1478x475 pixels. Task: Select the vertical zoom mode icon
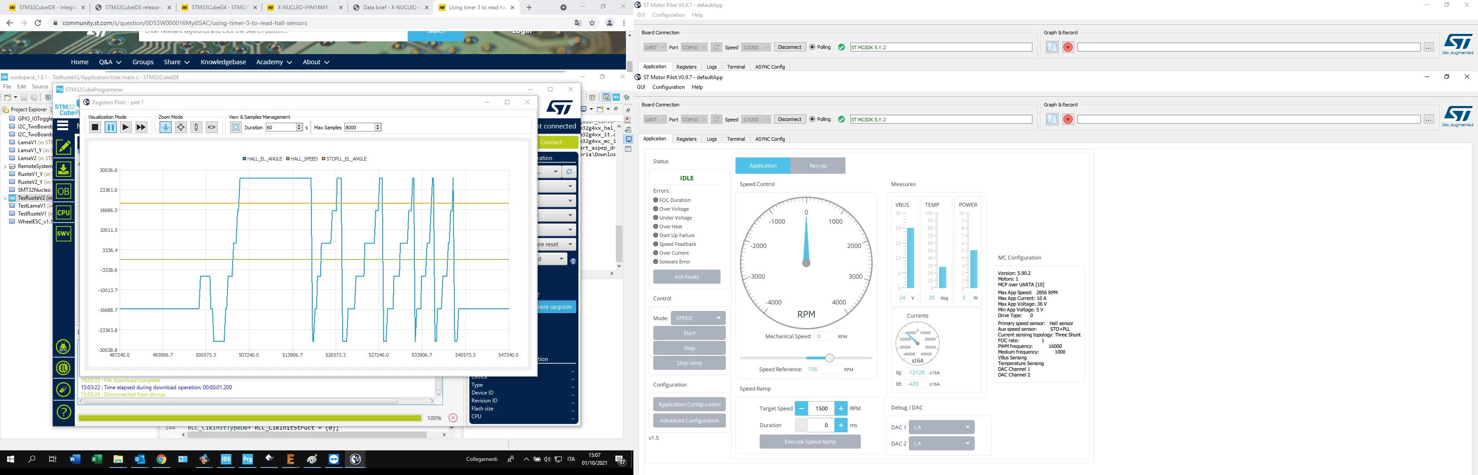[x=196, y=128]
